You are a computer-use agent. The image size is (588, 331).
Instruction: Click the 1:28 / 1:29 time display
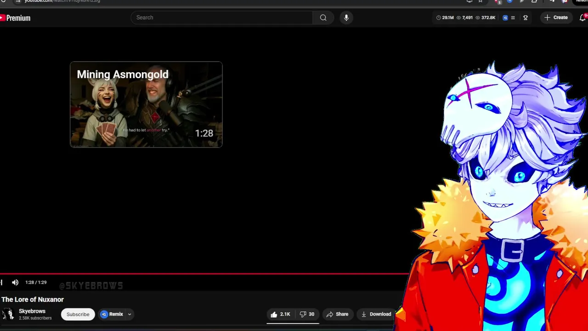36,282
